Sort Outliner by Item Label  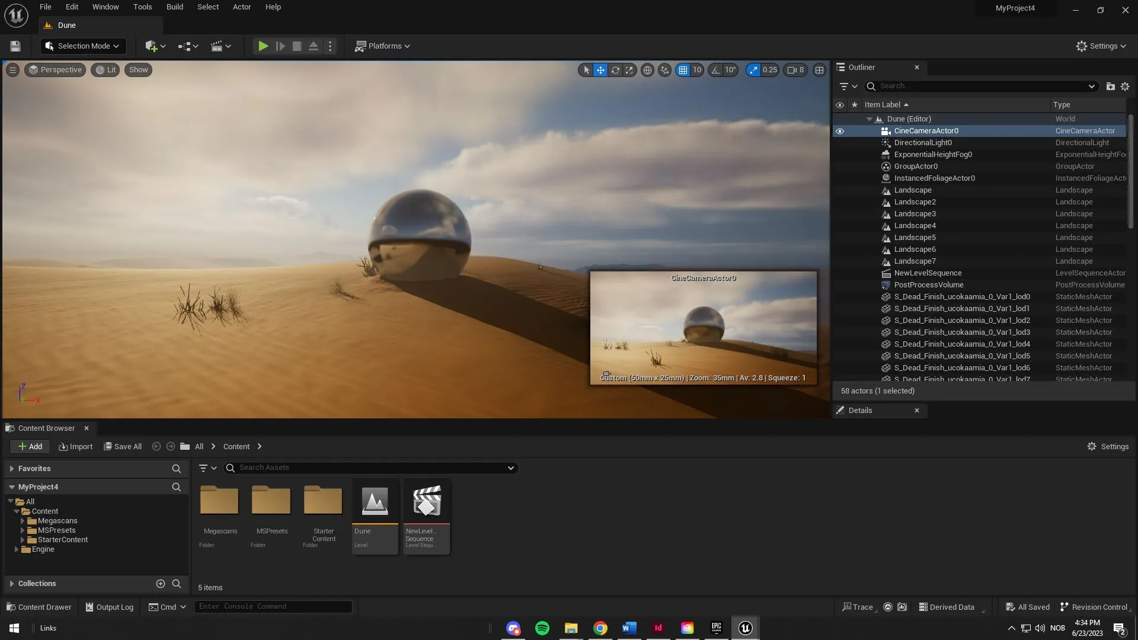coord(886,105)
